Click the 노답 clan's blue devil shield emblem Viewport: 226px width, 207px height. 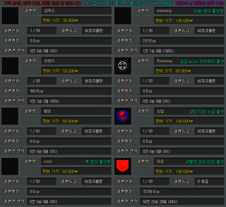123,116
